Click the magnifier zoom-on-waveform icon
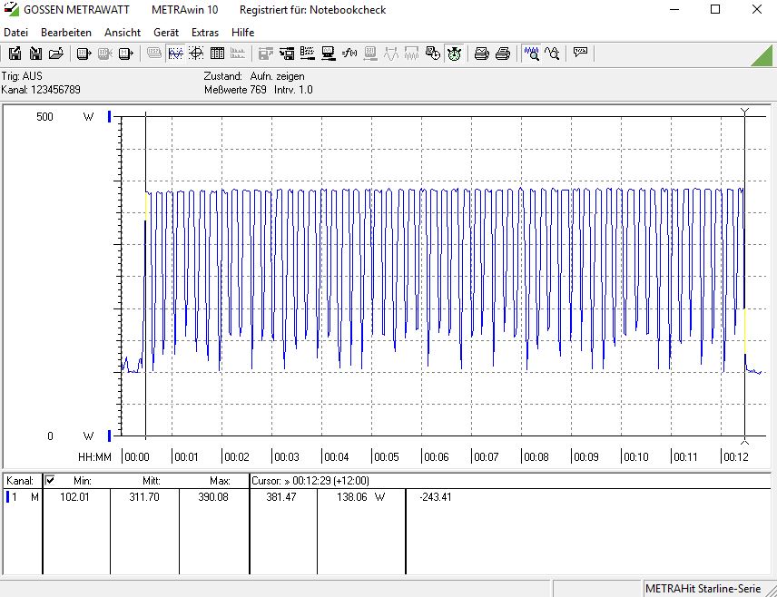 point(532,54)
